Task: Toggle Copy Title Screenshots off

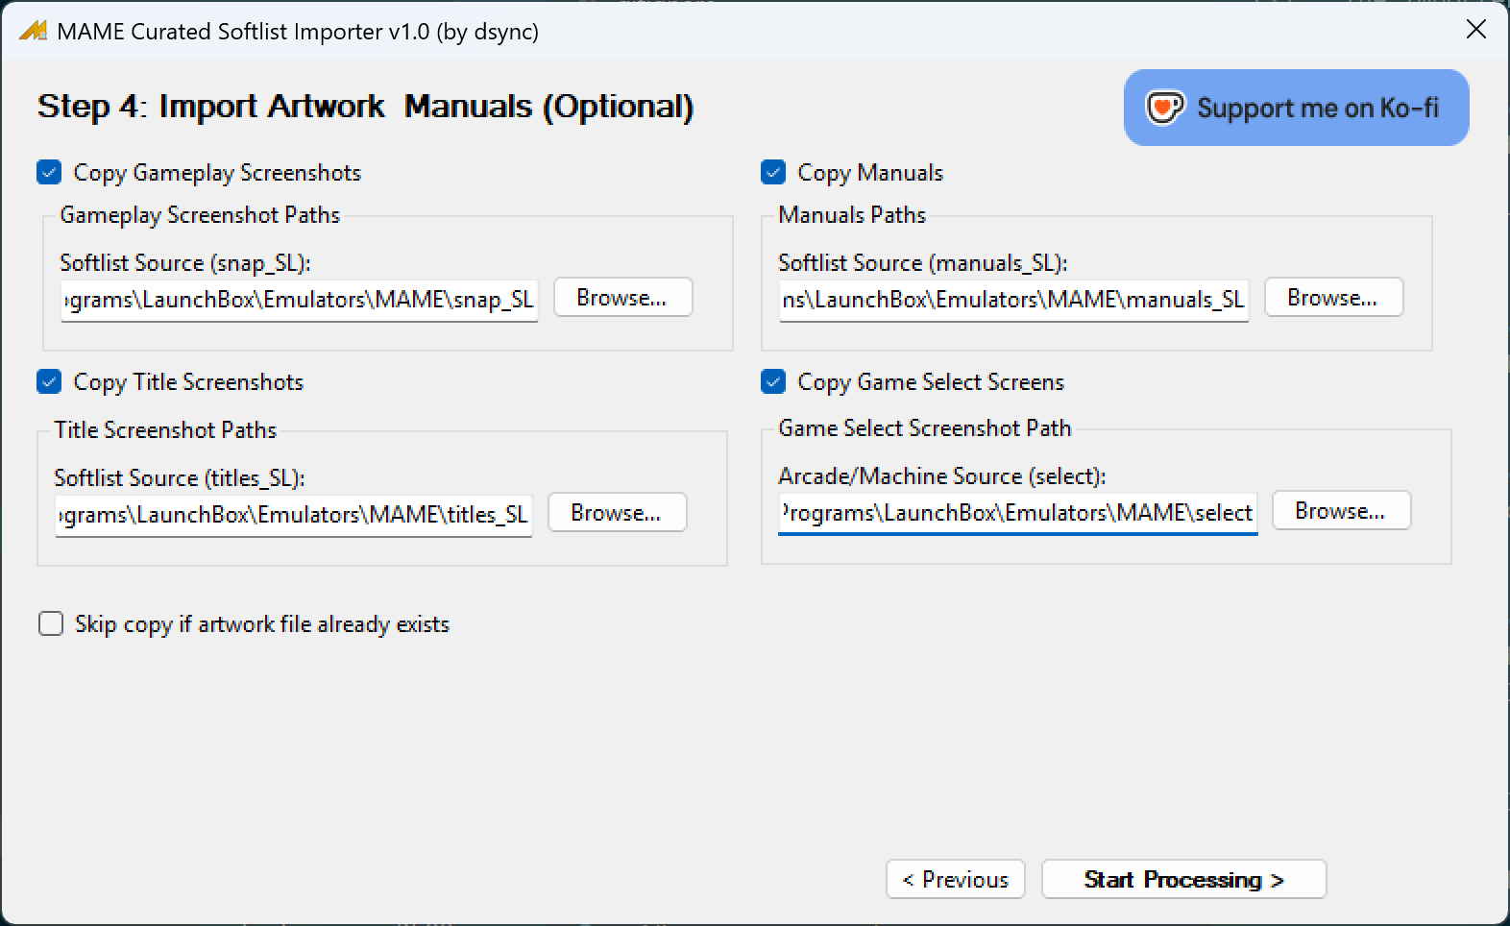Action: coord(49,382)
